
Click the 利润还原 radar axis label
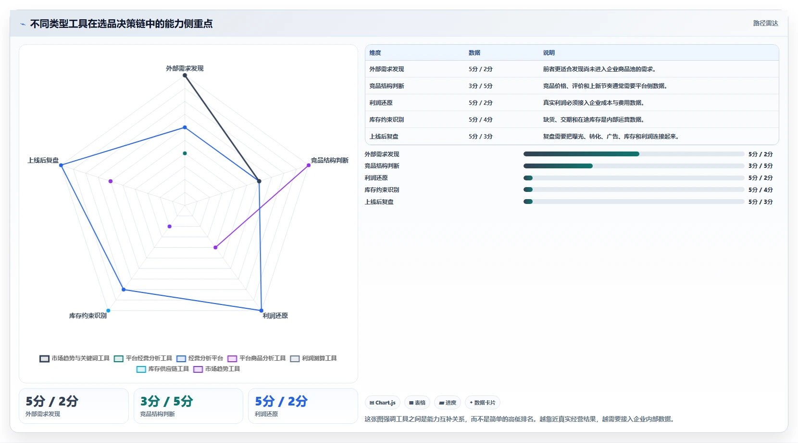pos(275,316)
